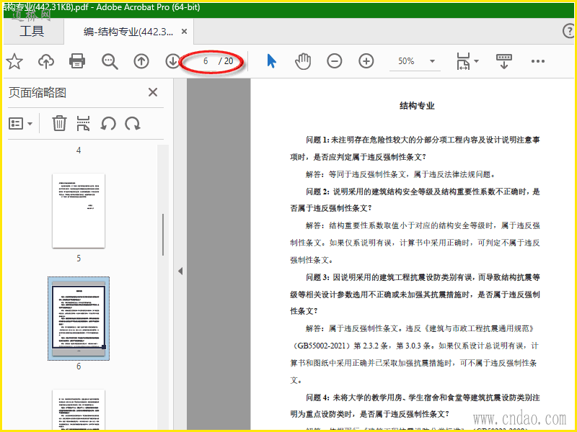Collapse the left navigation pane arrow
The height and width of the screenshot is (432, 577).
pos(180,271)
